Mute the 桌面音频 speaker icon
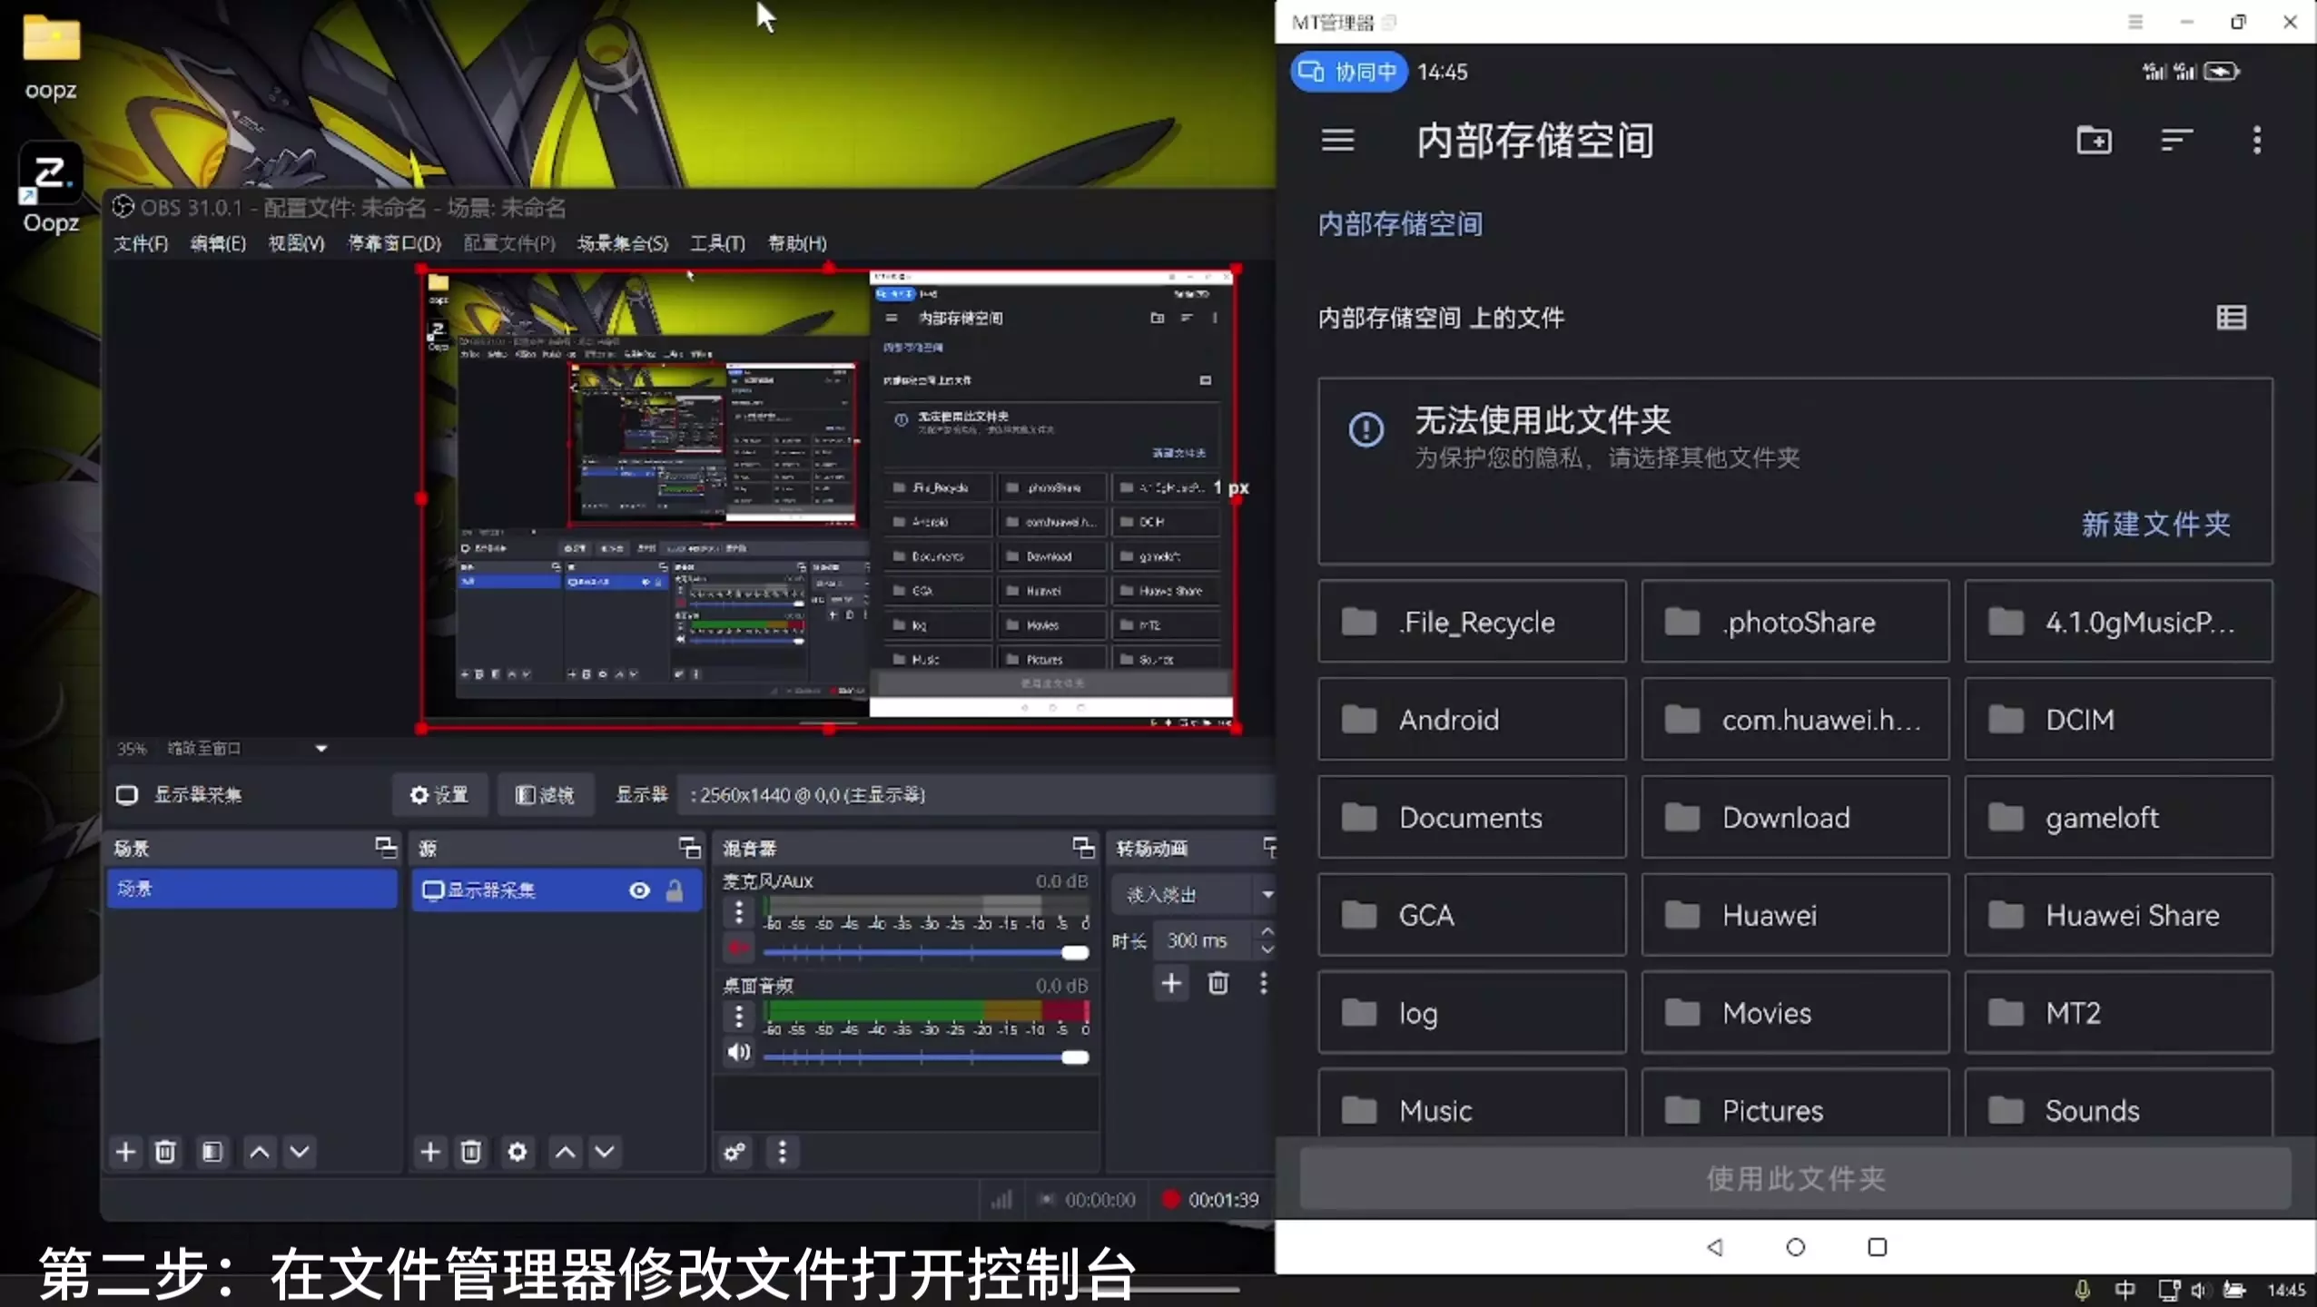2317x1307 pixels. click(738, 1052)
